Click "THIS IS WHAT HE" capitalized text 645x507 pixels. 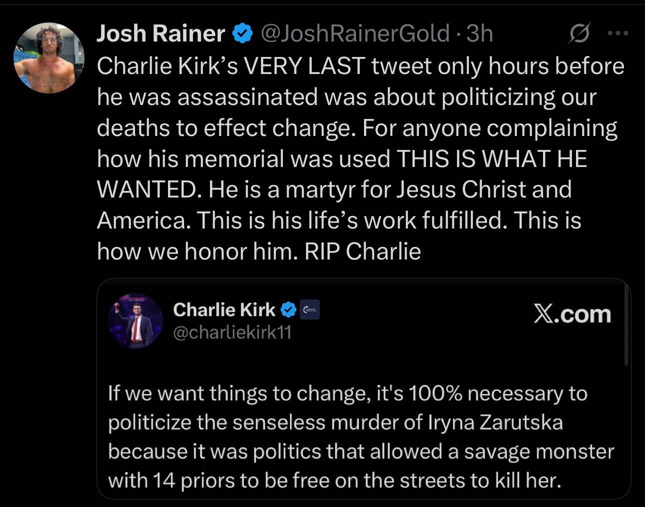pos(491,159)
